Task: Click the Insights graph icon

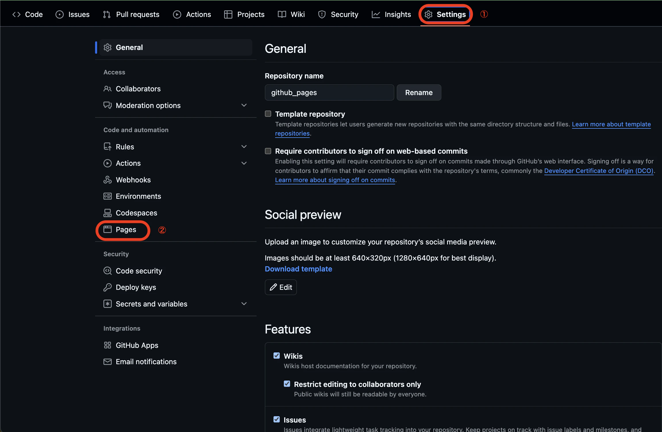Action: 376,14
